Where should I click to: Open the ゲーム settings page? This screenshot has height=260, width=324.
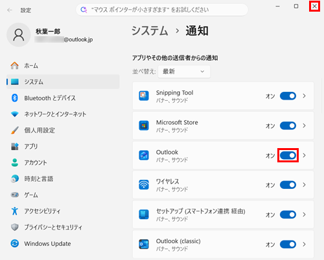pos(63,195)
